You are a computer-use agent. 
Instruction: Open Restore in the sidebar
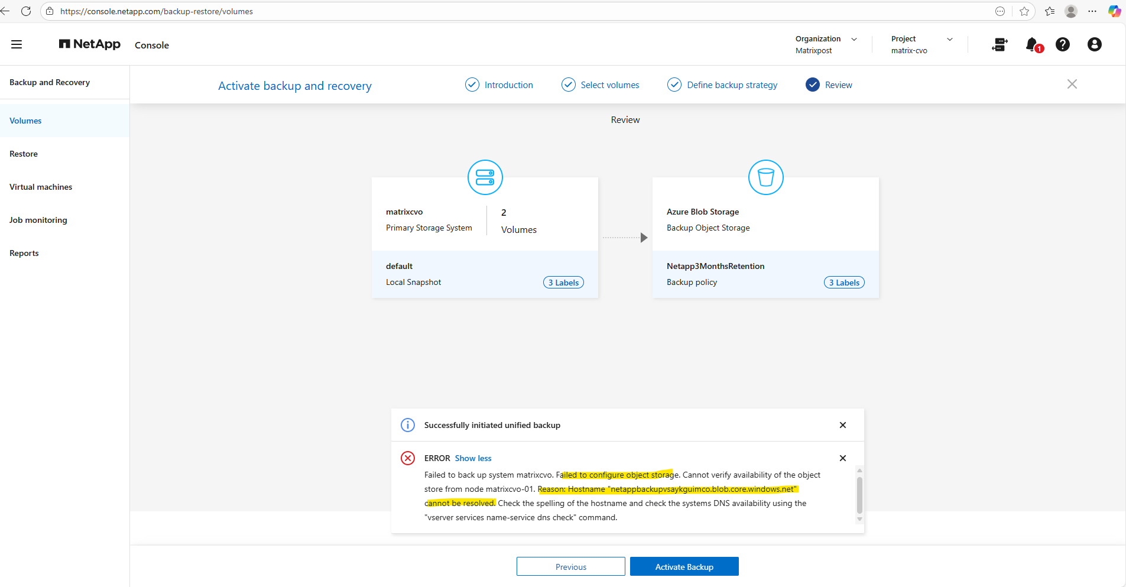click(24, 154)
